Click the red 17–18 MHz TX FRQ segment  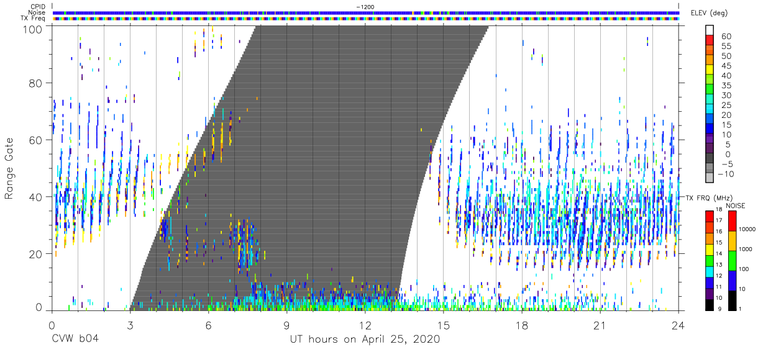coord(710,217)
